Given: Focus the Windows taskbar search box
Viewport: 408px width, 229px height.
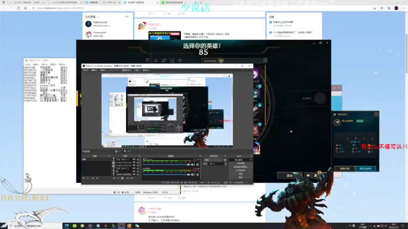Looking at the screenshot, I should 35,226.
